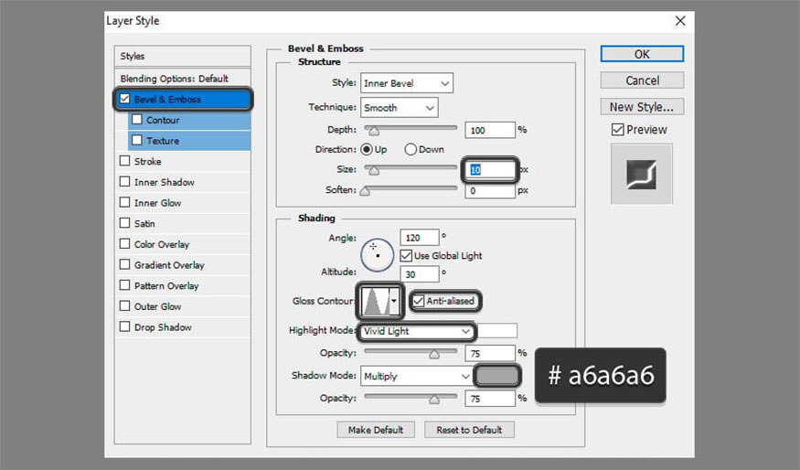Open the Gloss Contour picker arrow
The height and width of the screenshot is (470, 800).
click(394, 300)
